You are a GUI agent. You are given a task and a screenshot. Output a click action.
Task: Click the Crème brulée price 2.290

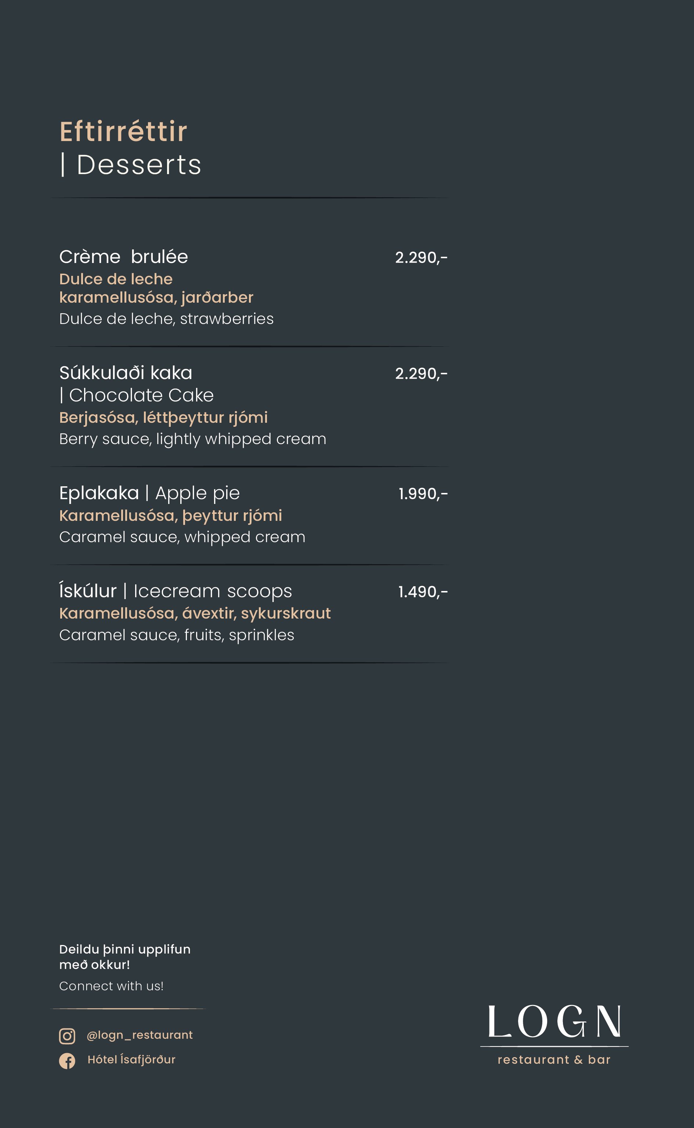point(421,257)
